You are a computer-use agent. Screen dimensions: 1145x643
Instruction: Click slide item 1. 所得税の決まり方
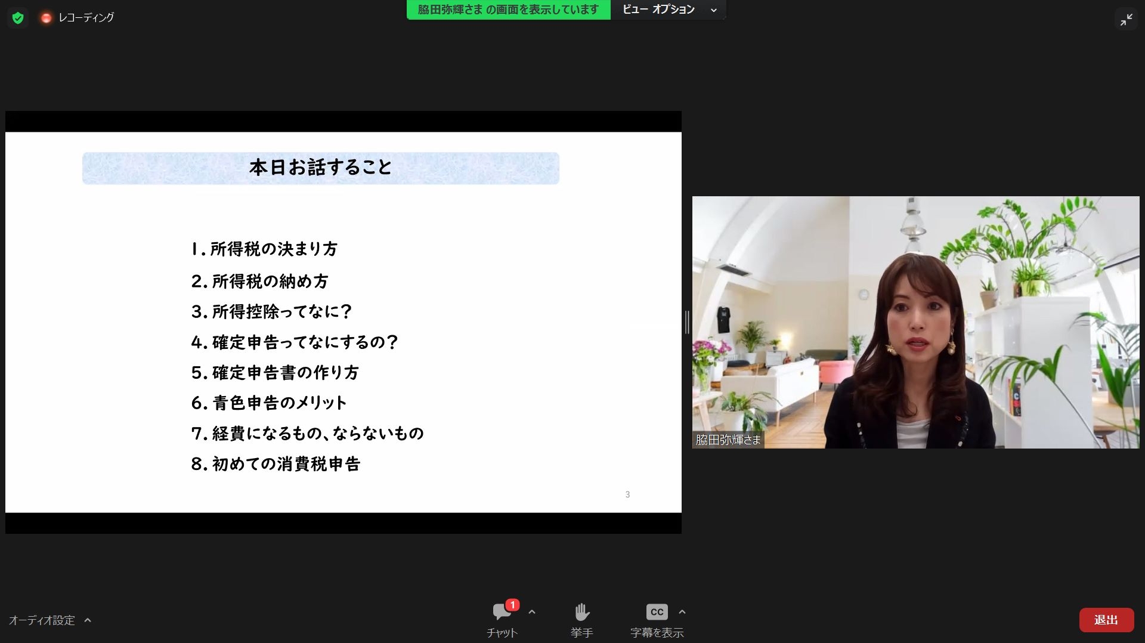pos(264,249)
